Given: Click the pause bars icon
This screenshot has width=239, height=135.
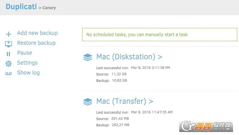Looking at the screenshot, I should pos(8,54).
